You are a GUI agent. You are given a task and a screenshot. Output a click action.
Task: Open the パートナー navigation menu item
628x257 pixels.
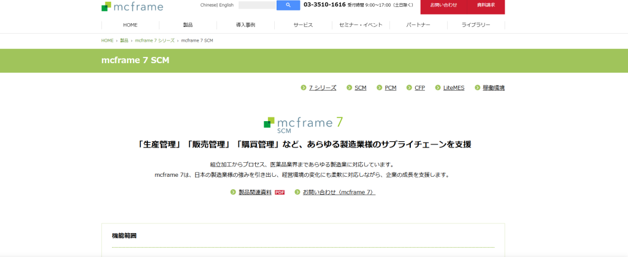click(x=418, y=24)
